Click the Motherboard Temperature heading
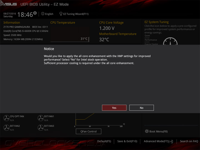The height and width of the screenshot is (150, 200). pyautogui.click(x=118, y=34)
